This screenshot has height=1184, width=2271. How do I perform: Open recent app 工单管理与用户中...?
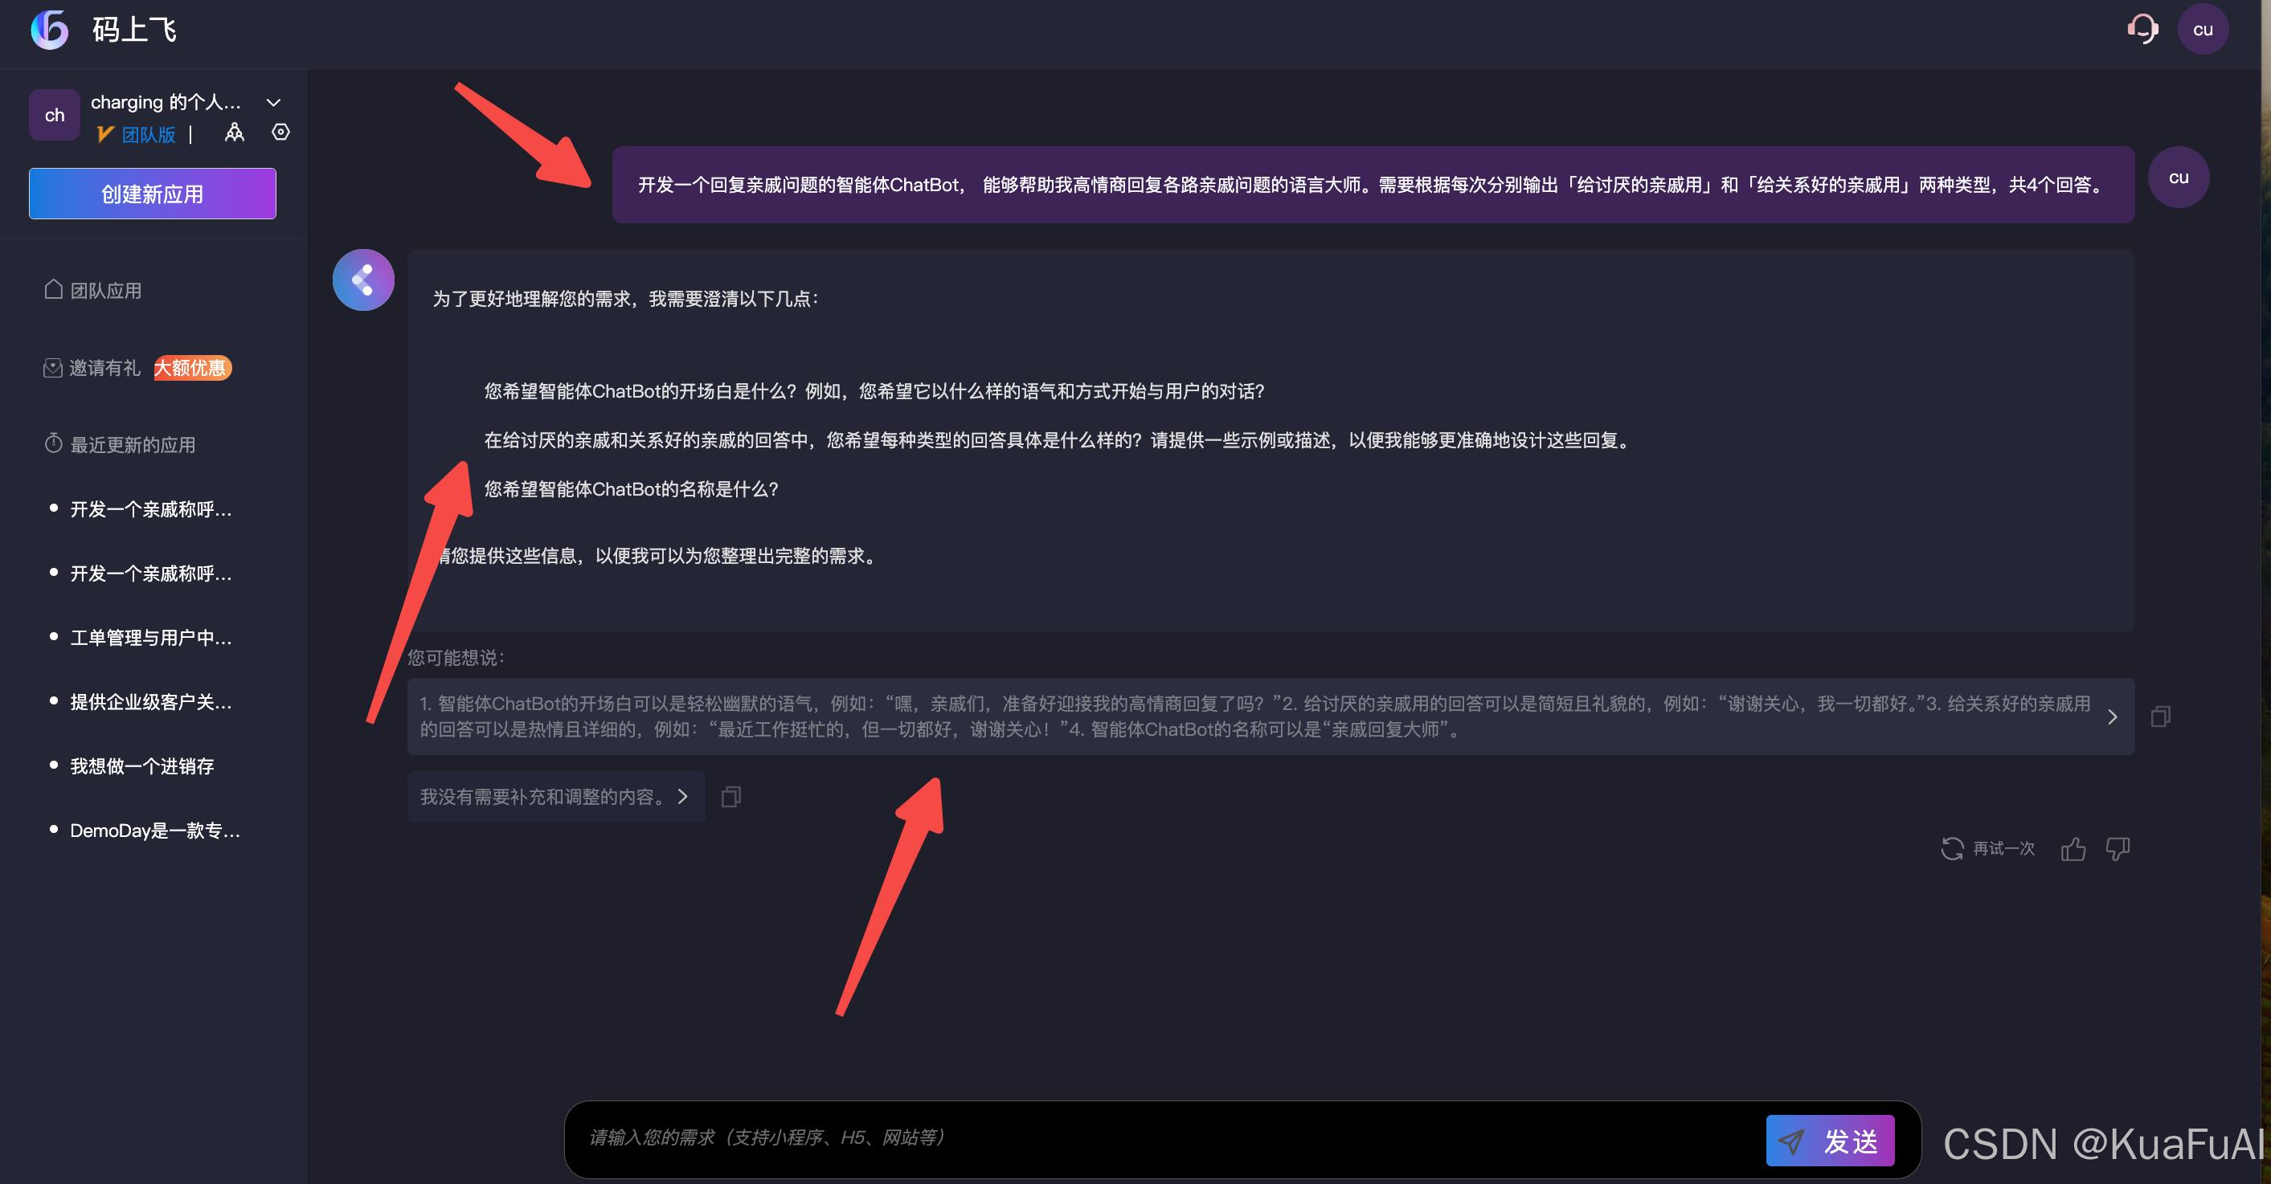point(151,638)
